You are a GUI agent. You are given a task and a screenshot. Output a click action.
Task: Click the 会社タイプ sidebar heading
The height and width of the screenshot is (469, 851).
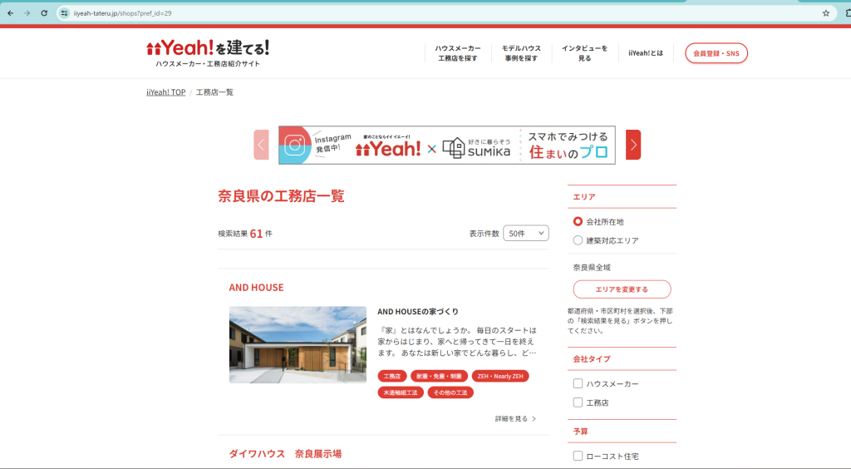[x=592, y=358]
